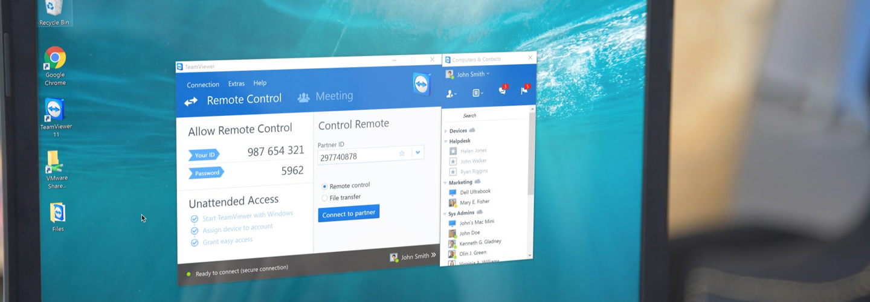Click Olin J. Green's avatar
This screenshot has height=302, width=870.
tap(452, 254)
